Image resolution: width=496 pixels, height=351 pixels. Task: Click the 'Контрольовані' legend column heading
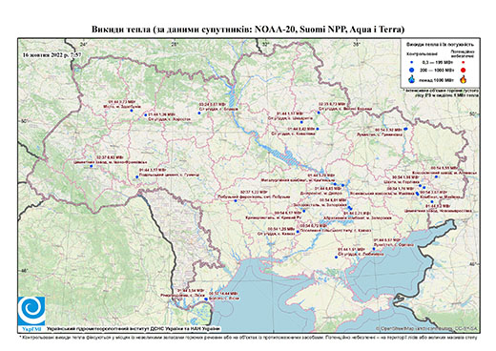pyautogui.click(x=423, y=54)
